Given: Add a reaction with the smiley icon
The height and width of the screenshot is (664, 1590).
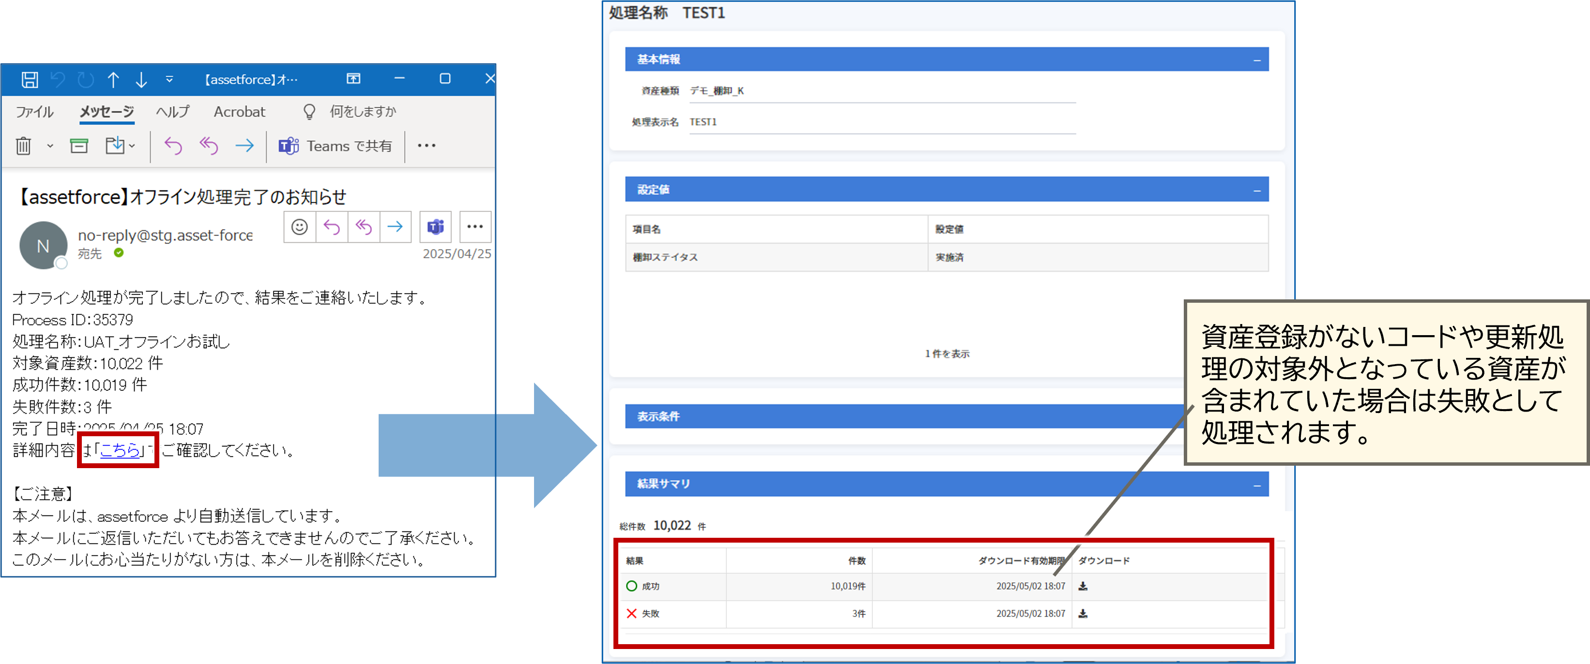Looking at the screenshot, I should pyautogui.click(x=300, y=227).
